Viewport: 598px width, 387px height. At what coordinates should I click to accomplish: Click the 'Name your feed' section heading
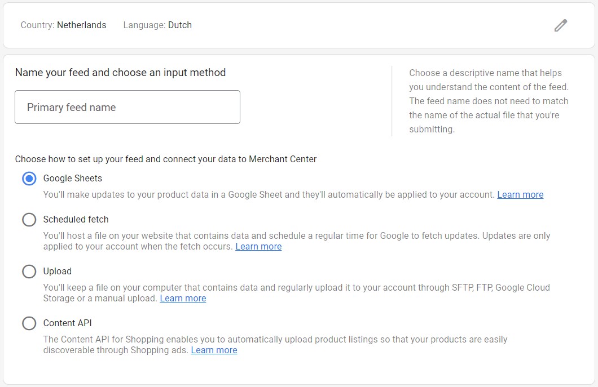(x=120, y=72)
